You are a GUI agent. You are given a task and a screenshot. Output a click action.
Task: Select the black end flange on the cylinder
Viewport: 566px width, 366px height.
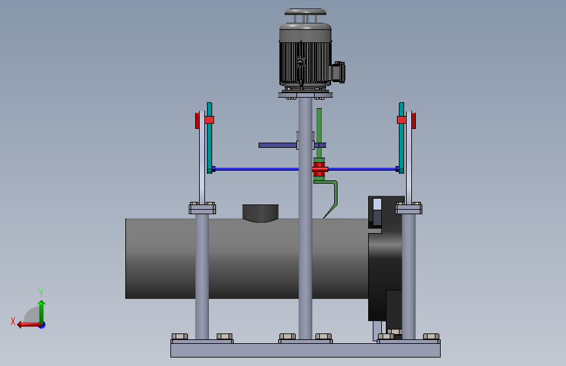[386, 258]
